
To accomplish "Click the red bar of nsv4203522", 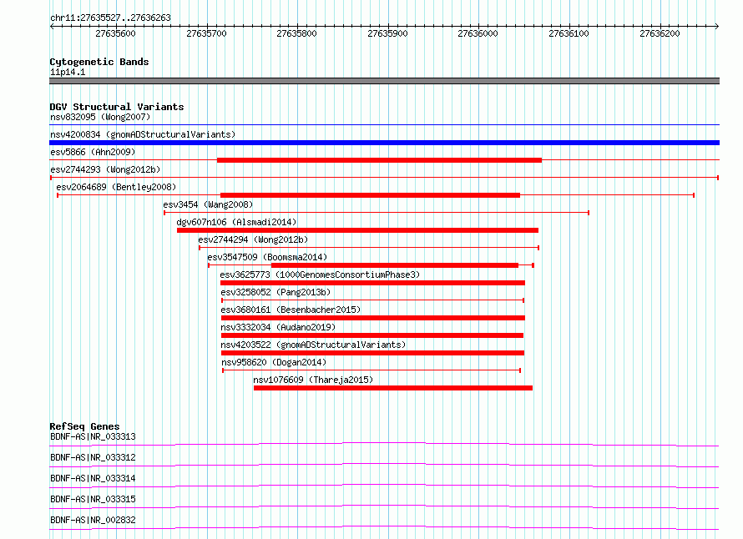I will click(x=372, y=353).
